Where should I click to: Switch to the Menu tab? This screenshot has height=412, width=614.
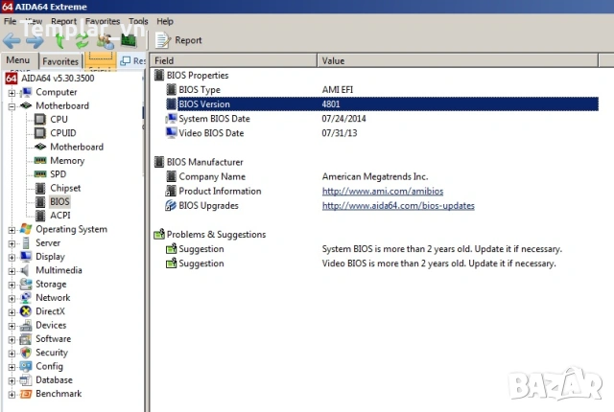[18, 60]
